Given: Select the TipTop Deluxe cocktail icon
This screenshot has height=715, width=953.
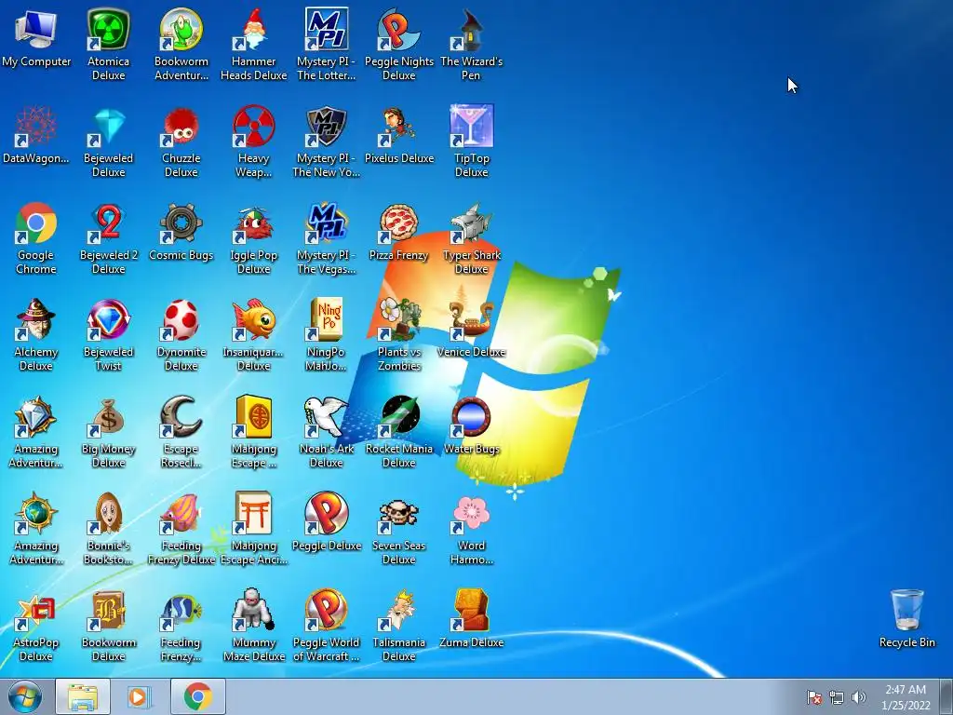Looking at the screenshot, I should [x=471, y=126].
